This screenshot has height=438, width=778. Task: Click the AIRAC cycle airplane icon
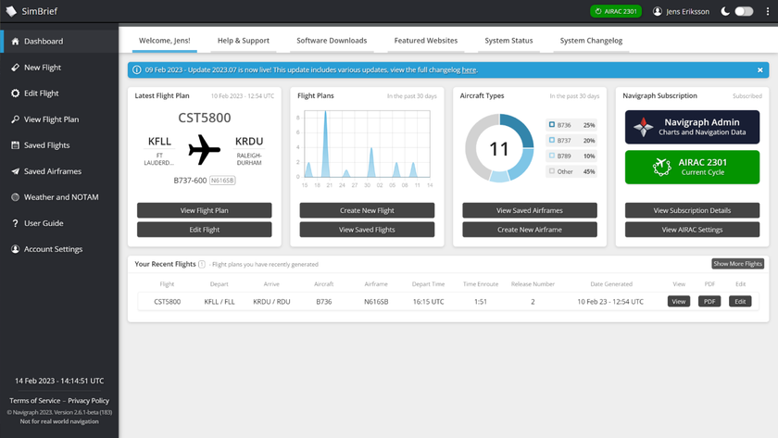[662, 168]
